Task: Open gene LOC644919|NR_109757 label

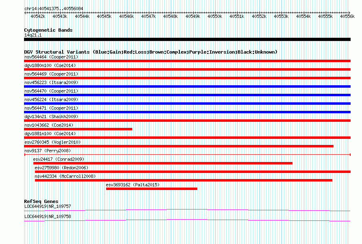Action: coord(48,206)
